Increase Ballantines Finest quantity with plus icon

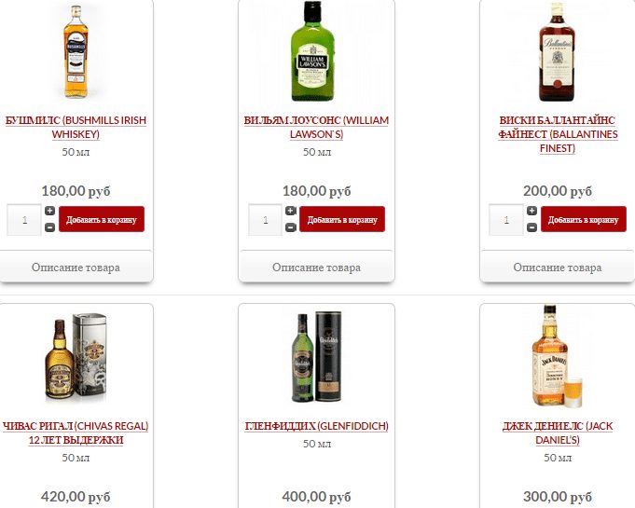pos(531,211)
